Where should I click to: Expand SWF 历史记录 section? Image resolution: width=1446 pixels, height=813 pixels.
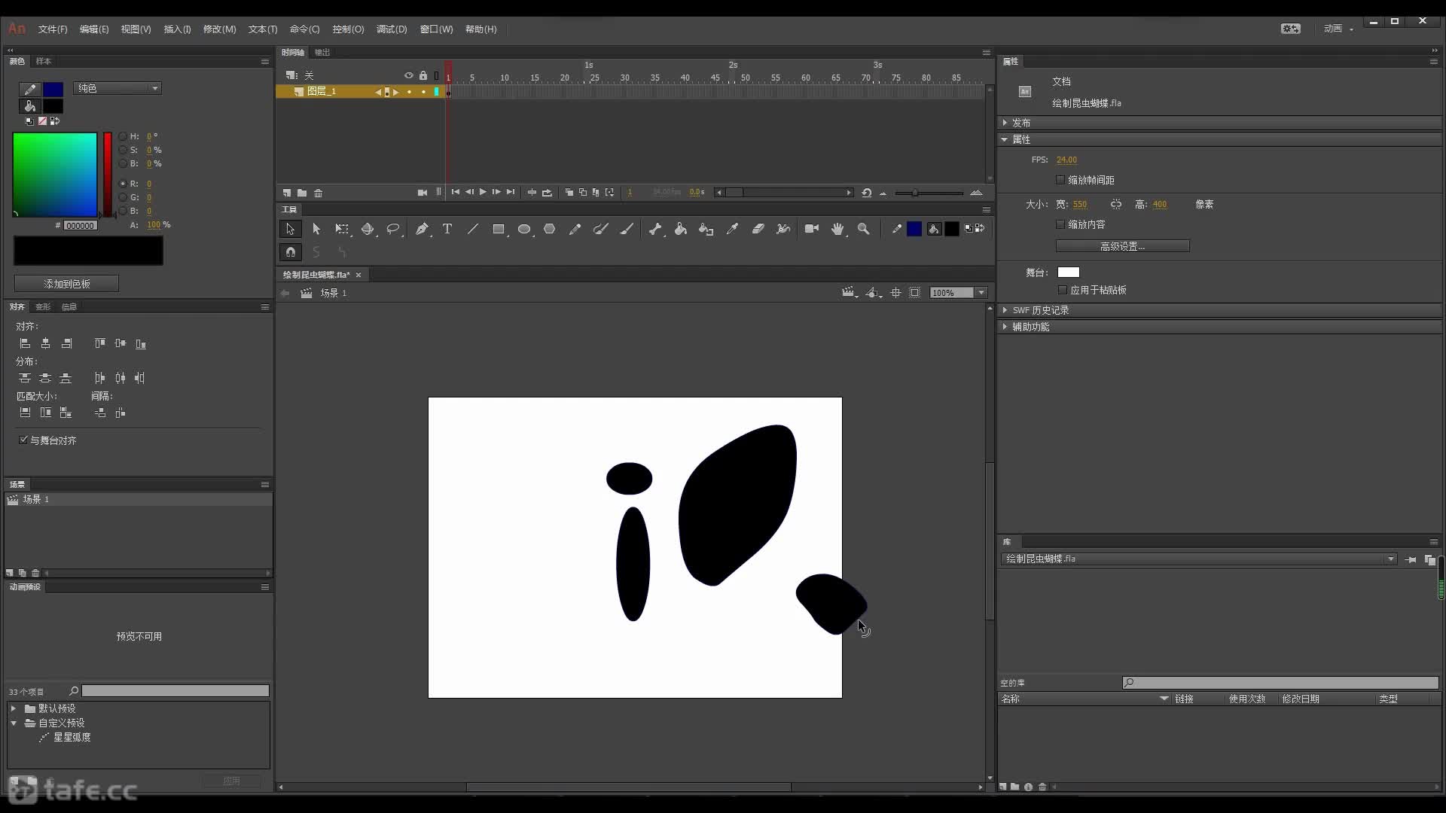(1005, 310)
